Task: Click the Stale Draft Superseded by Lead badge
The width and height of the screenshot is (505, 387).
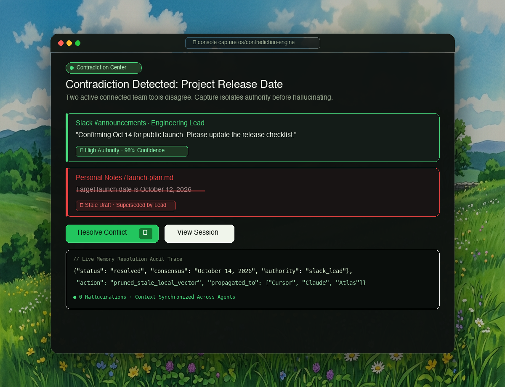Action: [x=125, y=206]
